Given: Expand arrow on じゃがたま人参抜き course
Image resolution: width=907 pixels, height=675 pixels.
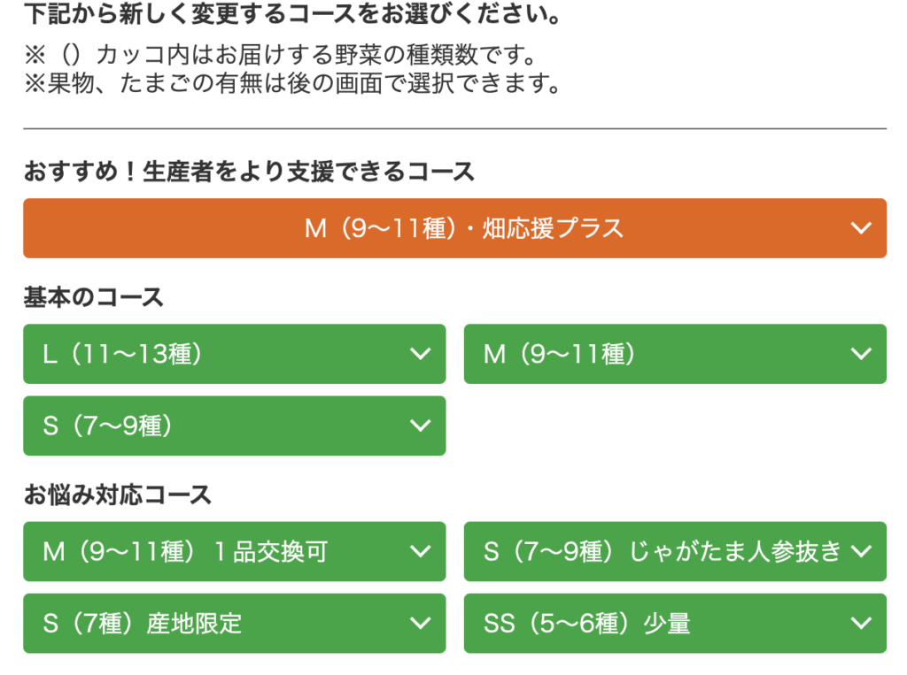Looking at the screenshot, I should [x=860, y=551].
